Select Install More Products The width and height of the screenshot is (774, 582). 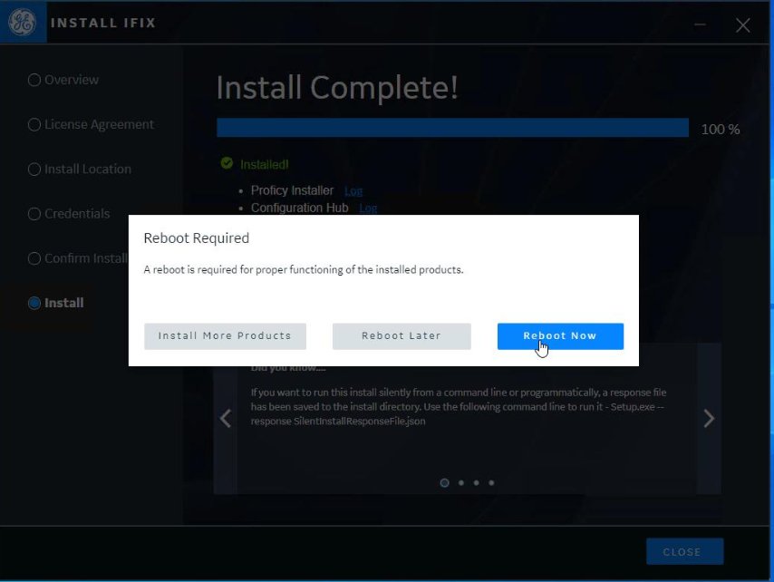(x=225, y=336)
